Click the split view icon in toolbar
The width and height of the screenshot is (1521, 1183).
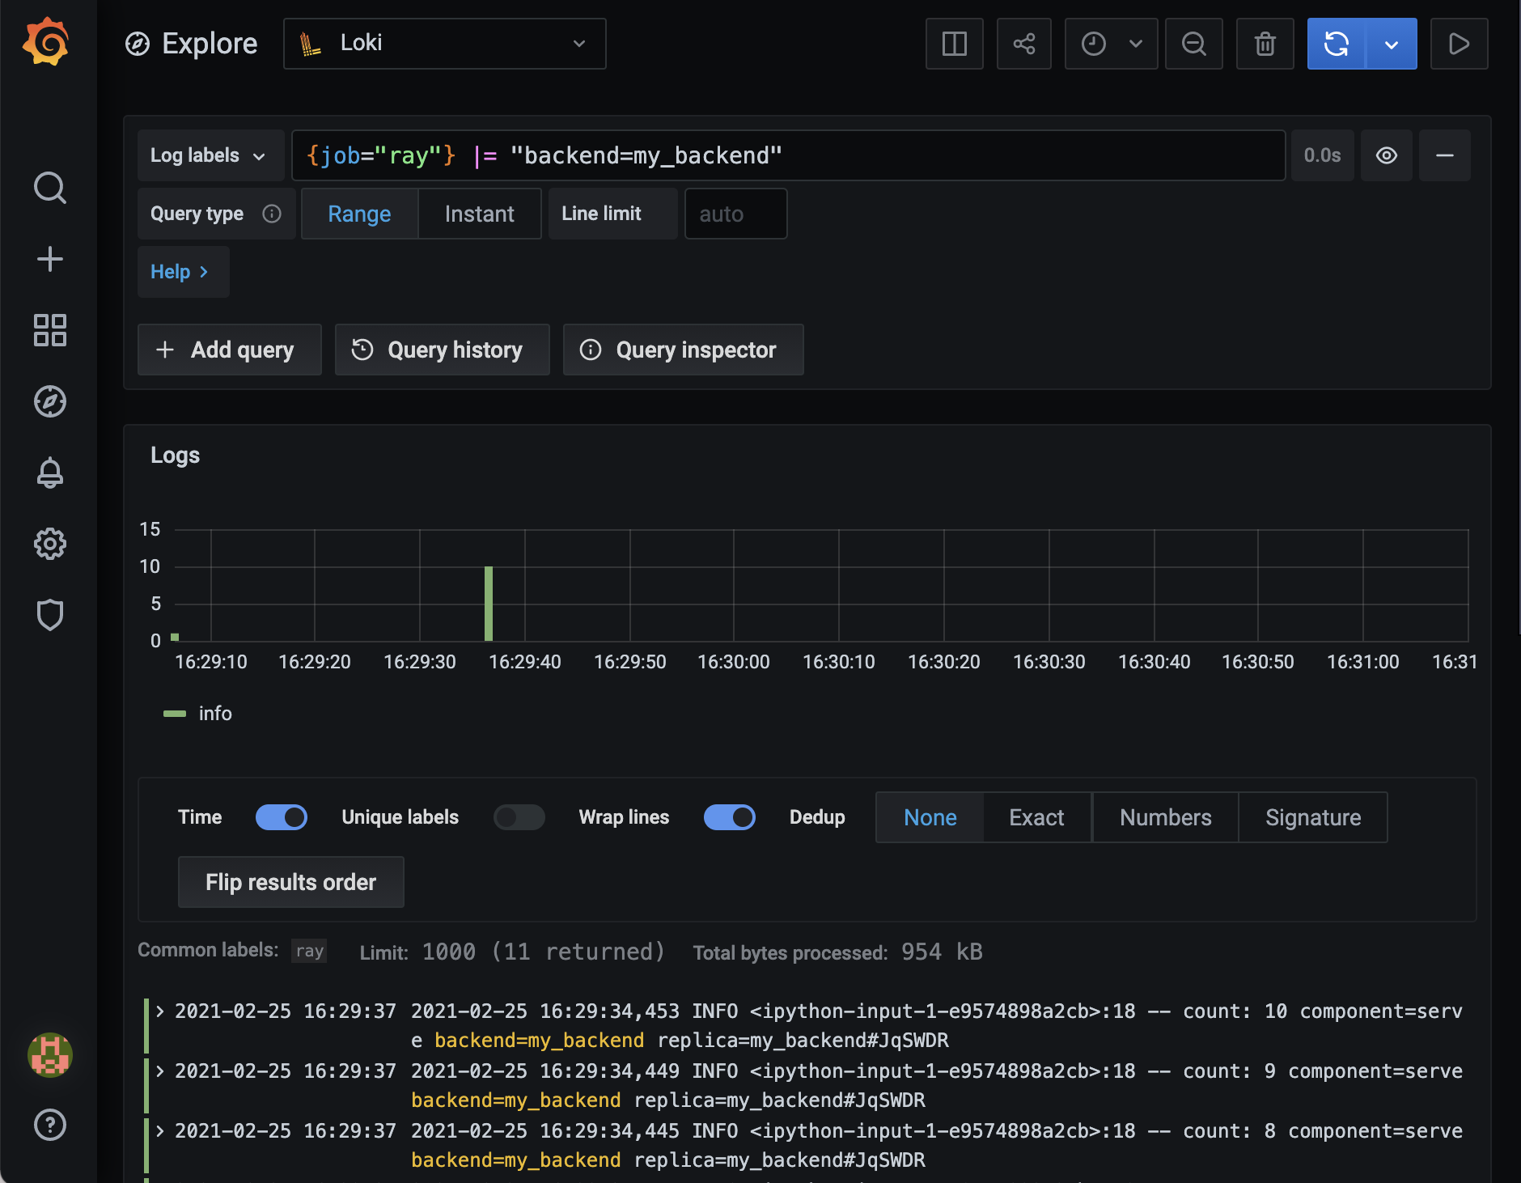tap(955, 44)
